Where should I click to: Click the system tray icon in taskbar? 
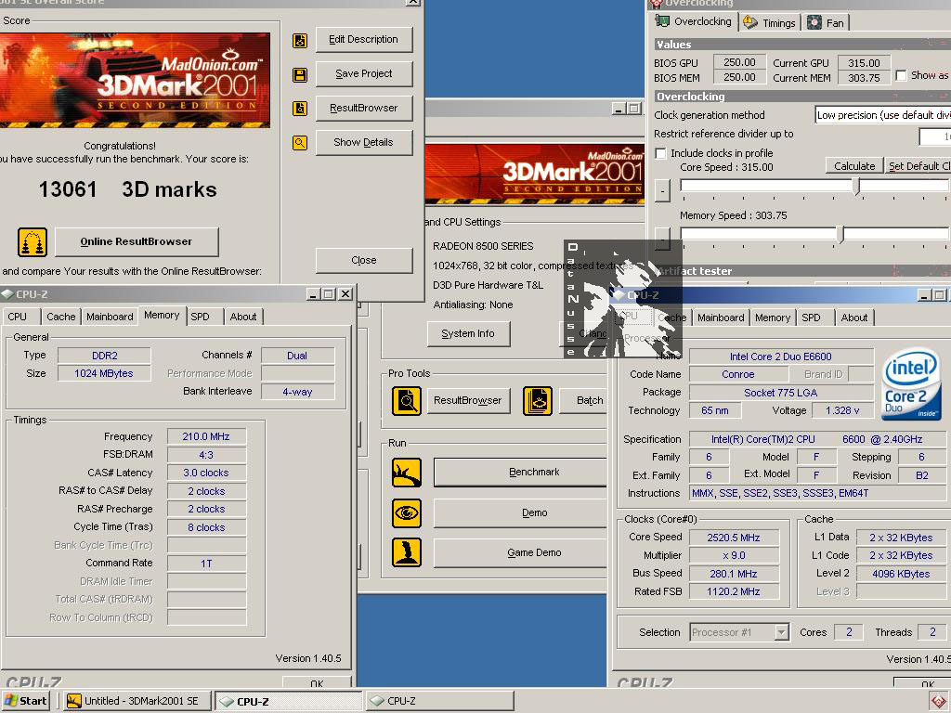click(x=938, y=702)
